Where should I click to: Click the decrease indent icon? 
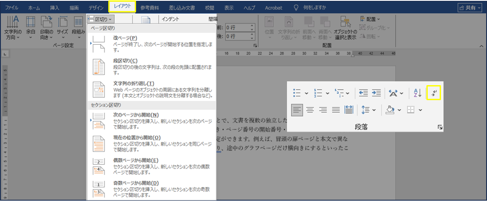363,93
